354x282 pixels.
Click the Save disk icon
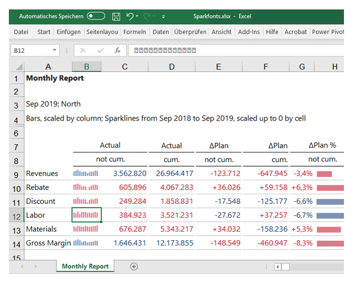point(116,16)
